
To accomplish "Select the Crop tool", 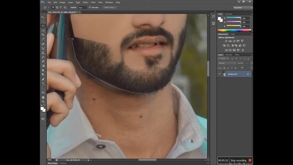I will point(43,35).
